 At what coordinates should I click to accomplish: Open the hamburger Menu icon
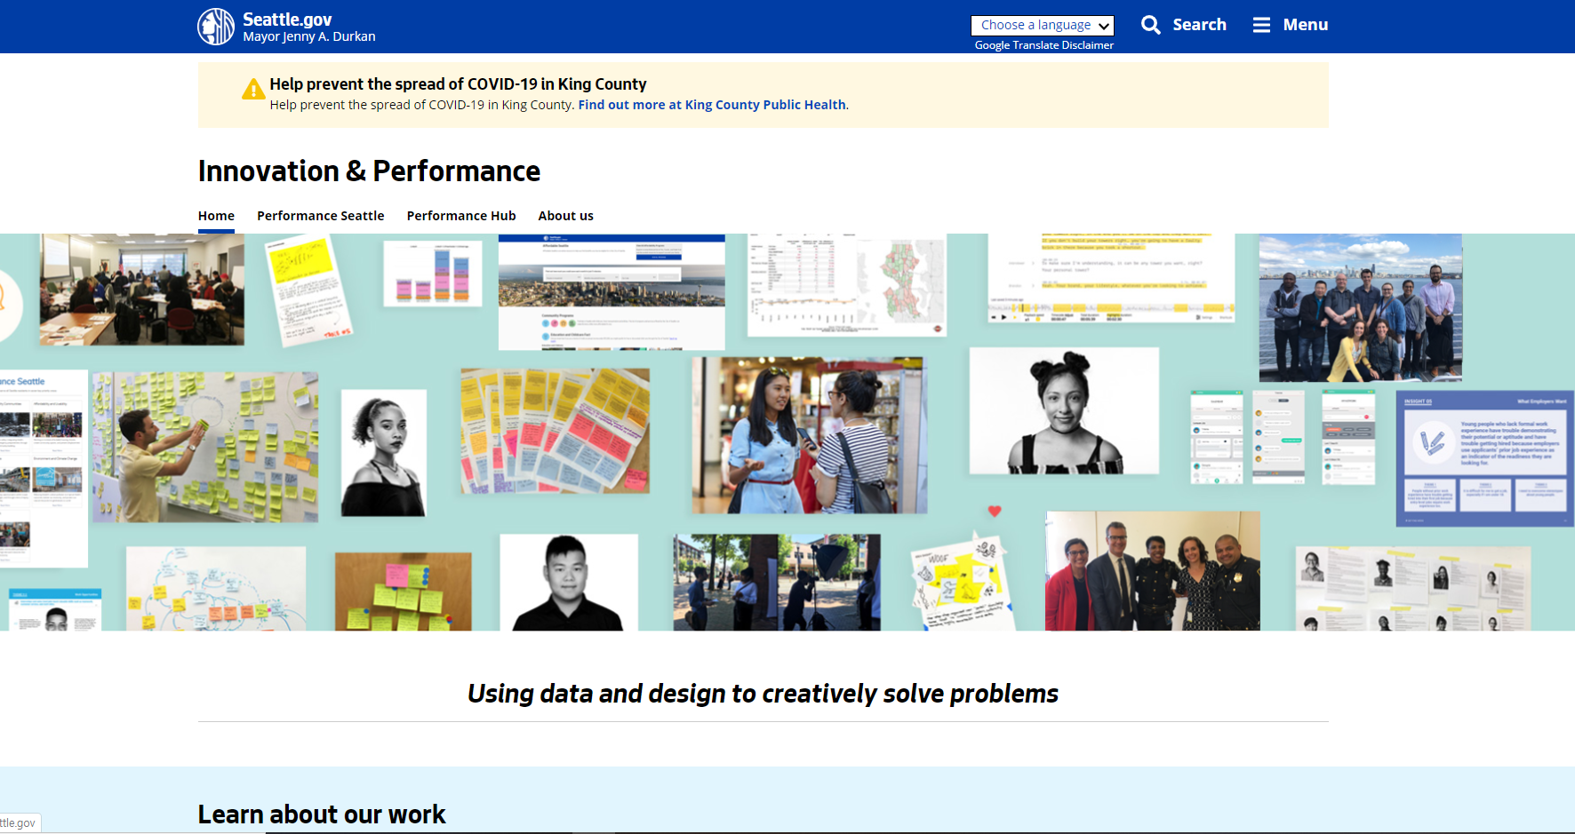click(x=1261, y=25)
